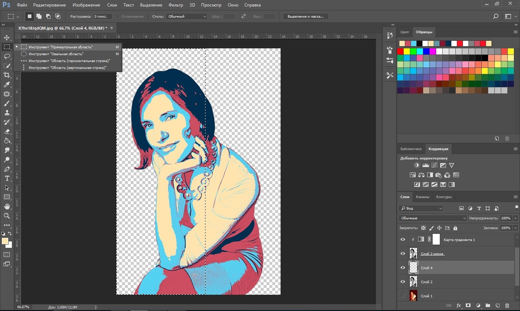Image resolution: width=520 pixels, height=311 pixels.
Task: Open the Фильтр menu
Action: pyautogui.click(x=176, y=5)
